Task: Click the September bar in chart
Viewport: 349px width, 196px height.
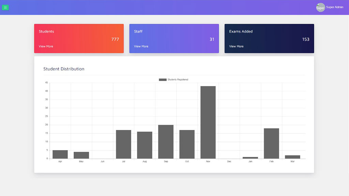Action: [x=166, y=142]
